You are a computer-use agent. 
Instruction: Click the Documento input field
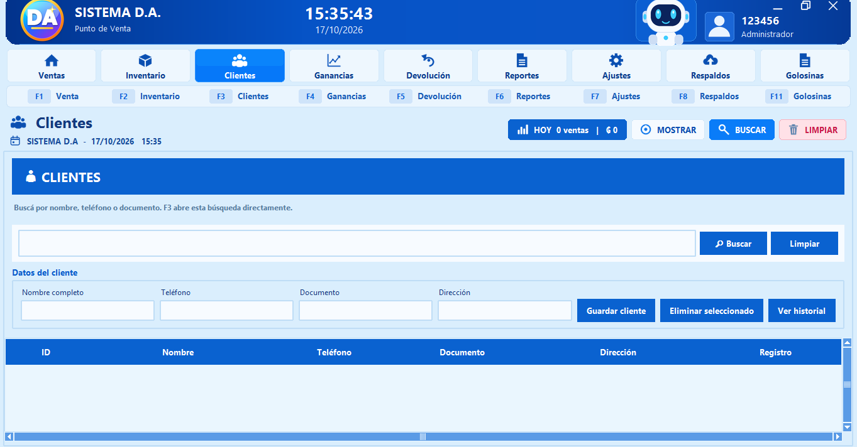(366, 311)
